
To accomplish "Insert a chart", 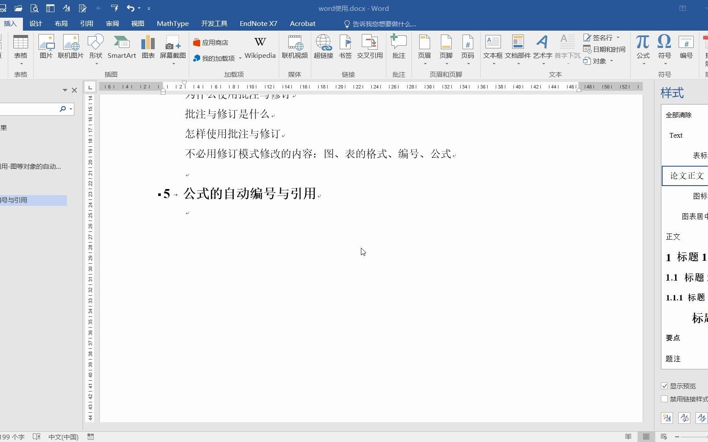I will tap(148, 47).
